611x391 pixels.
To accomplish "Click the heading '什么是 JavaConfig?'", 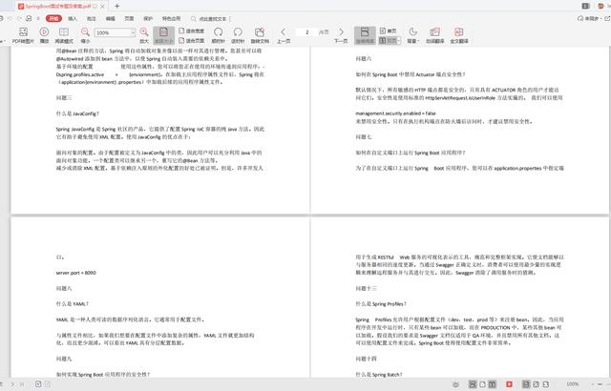I will [77, 113].
